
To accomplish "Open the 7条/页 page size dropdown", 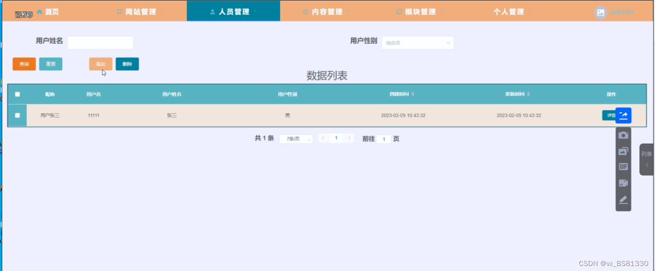I will [x=296, y=138].
